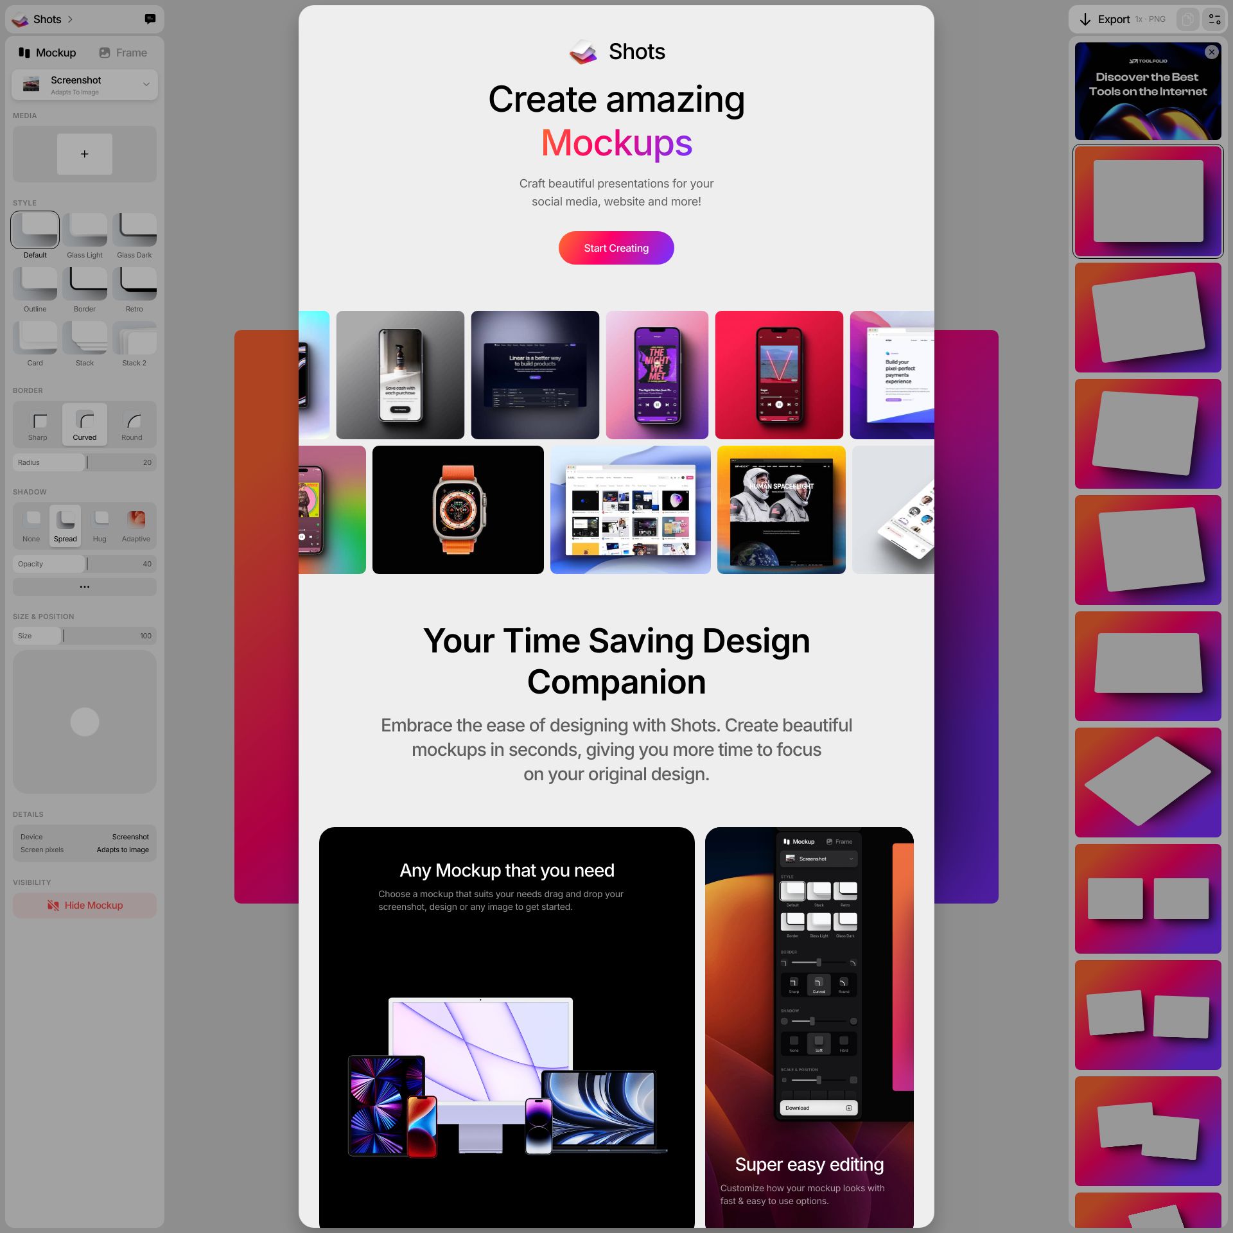
Task: Add media with the plus button
Action: tap(85, 154)
